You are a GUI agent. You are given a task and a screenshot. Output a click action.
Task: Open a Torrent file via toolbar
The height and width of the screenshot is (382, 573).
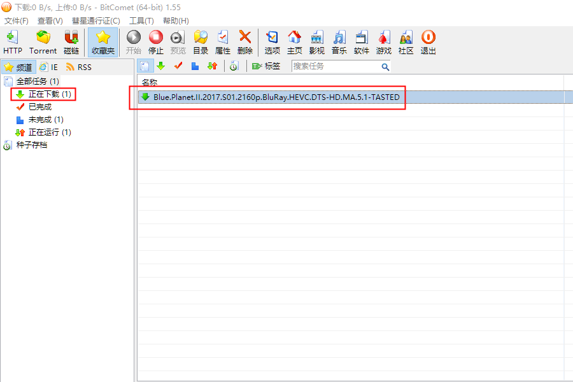coord(43,42)
